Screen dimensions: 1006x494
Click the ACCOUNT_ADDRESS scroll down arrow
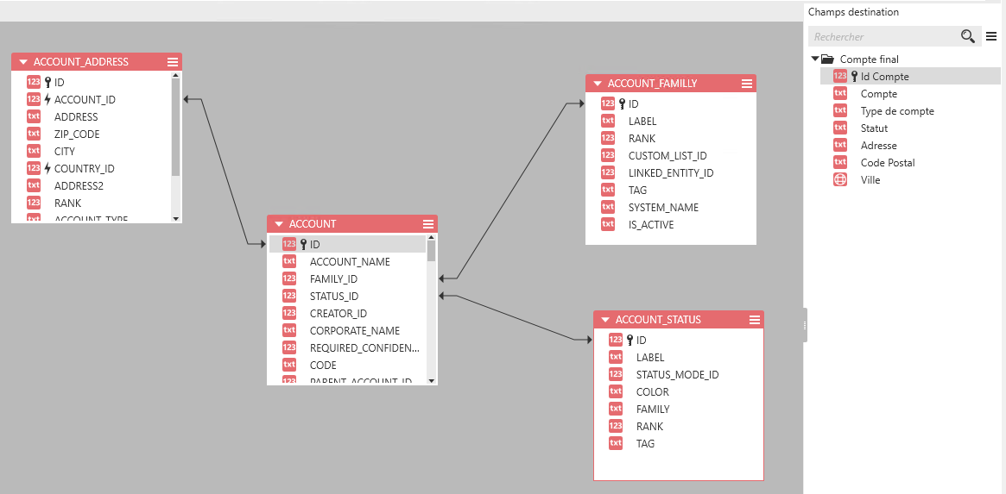176,218
